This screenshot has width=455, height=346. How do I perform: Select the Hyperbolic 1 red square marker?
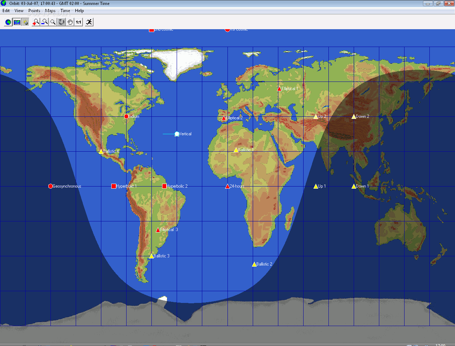[x=114, y=186]
